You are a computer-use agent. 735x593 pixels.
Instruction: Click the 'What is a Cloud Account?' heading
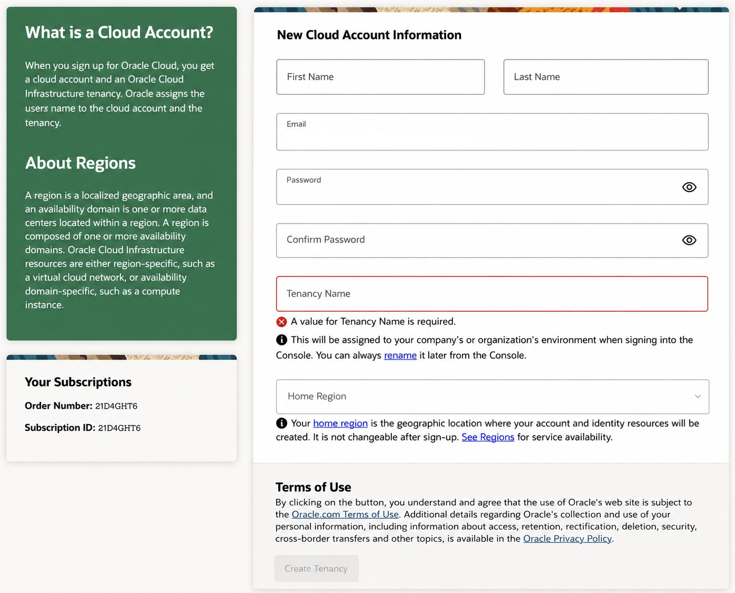coord(119,33)
